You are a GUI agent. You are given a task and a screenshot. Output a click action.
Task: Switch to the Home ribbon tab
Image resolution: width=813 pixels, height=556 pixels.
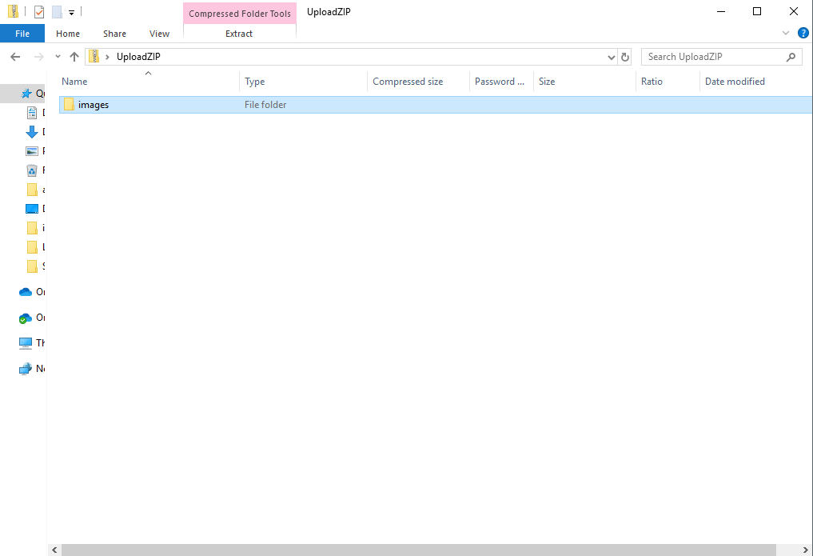[68, 34]
